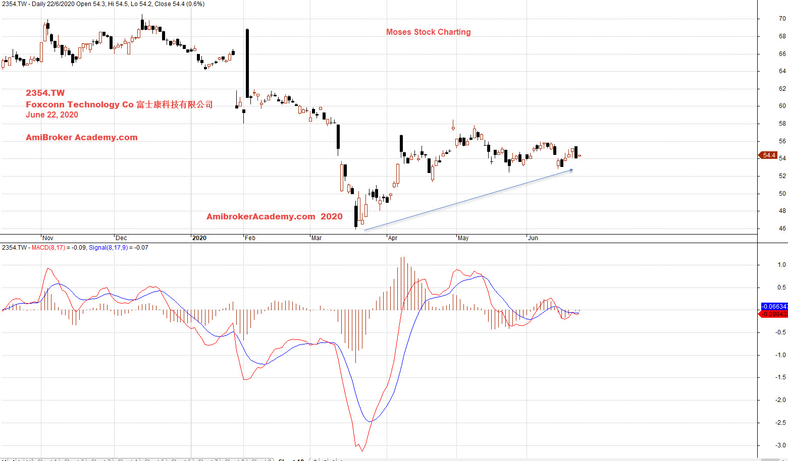788x461 pixels.
Task: Click the 1.0 level on the MACD axis
Action: click(x=781, y=265)
